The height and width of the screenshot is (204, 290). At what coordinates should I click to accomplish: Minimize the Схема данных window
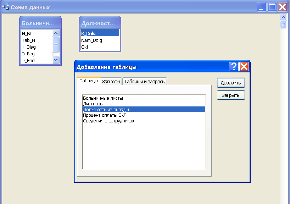pyautogui.click(x=262, y=7)
